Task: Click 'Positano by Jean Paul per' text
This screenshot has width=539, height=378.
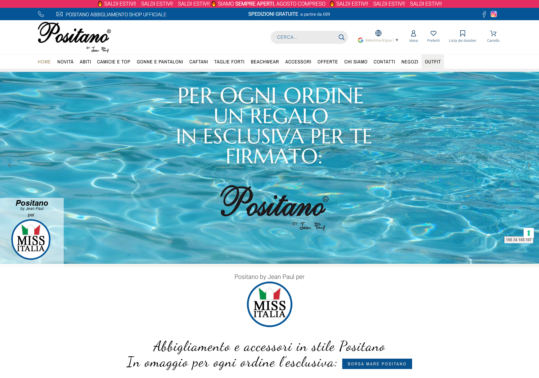Action: (269, 277)
